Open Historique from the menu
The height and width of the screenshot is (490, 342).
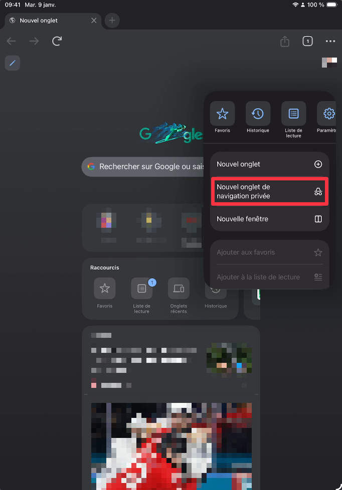pos(258,118)
